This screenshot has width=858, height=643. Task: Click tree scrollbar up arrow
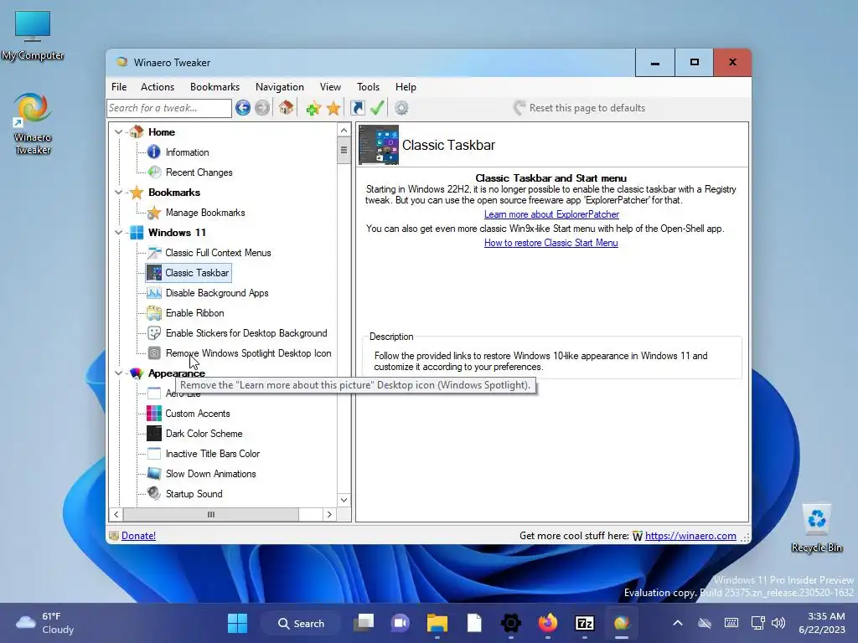(x=344, y=130)
